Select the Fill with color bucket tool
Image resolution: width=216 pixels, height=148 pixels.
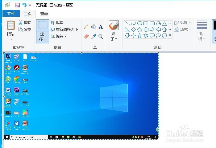point(93,26)
